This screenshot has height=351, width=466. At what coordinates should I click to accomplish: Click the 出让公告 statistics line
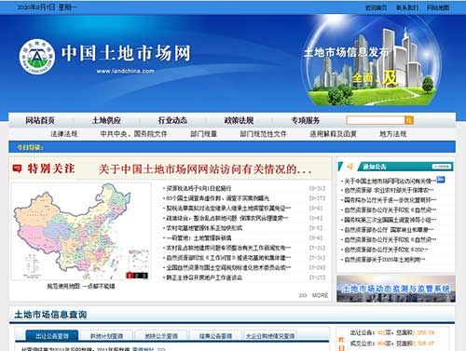pos(392,332)
